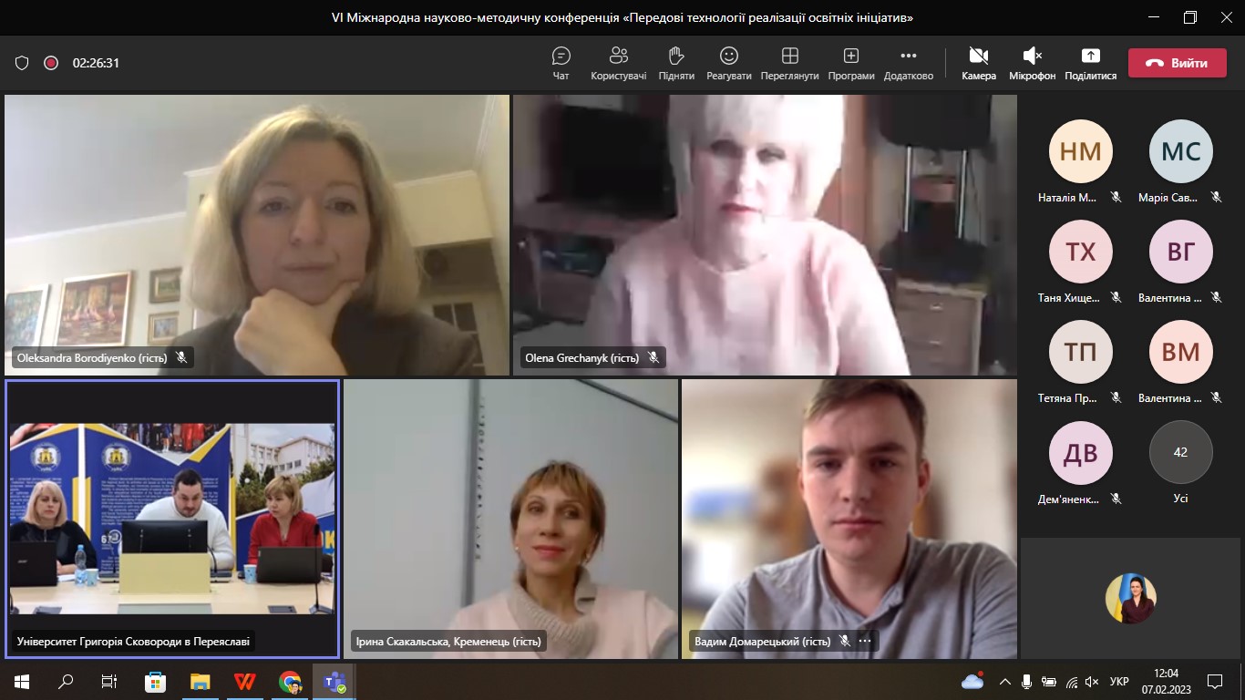
Task: Switch УКР keyboard language indicator
Action: point(1120,681)
